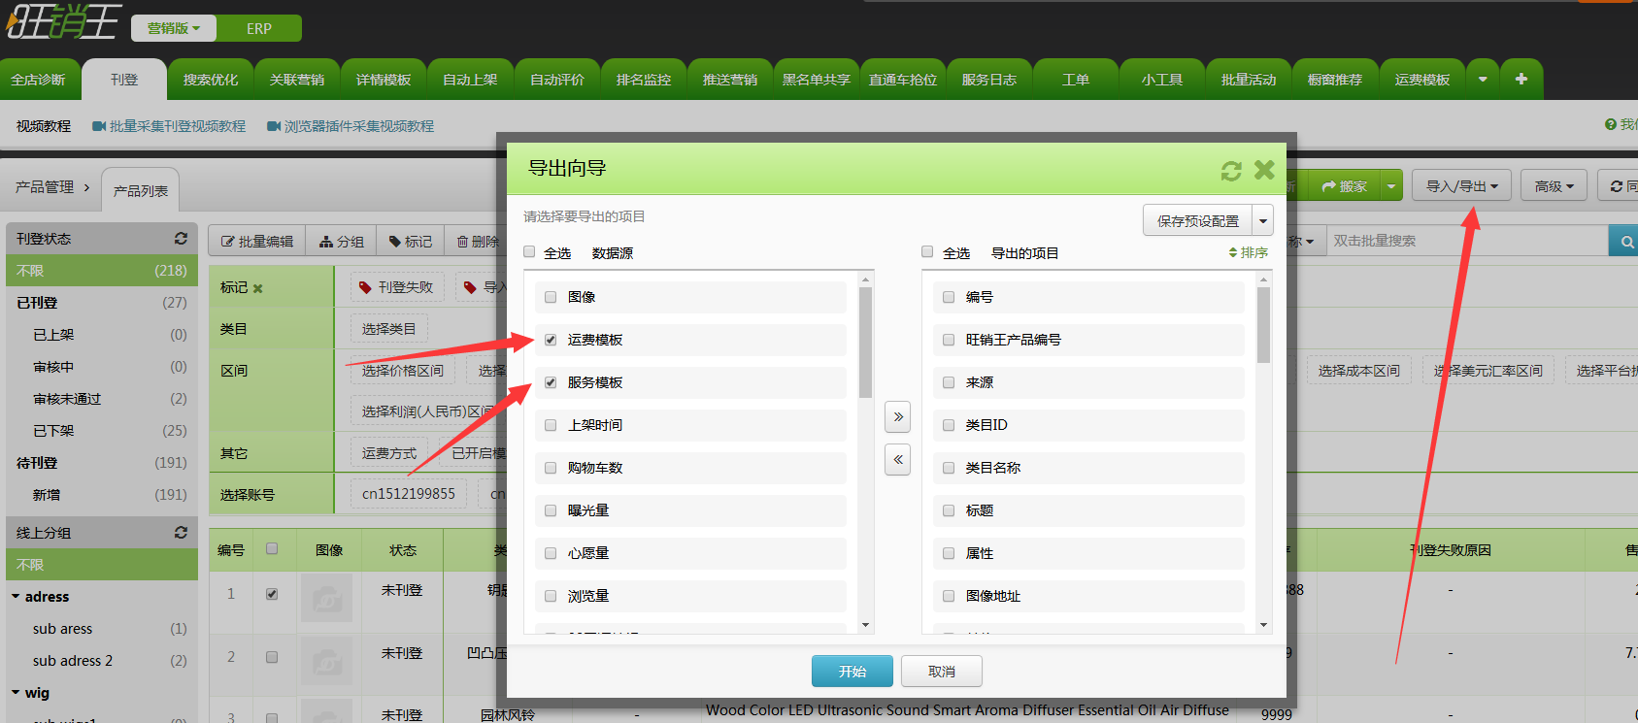The image size is (1638, 723).
Task: Toggle 全选 for 数据源 list
Action: (x=529, y=252)
